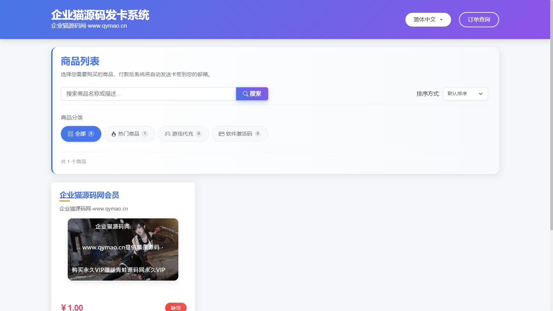Image resolution: width=553 pixels, height=311 pixels.
Task: Click the magnifier icon in the search button
Action: 245,94
